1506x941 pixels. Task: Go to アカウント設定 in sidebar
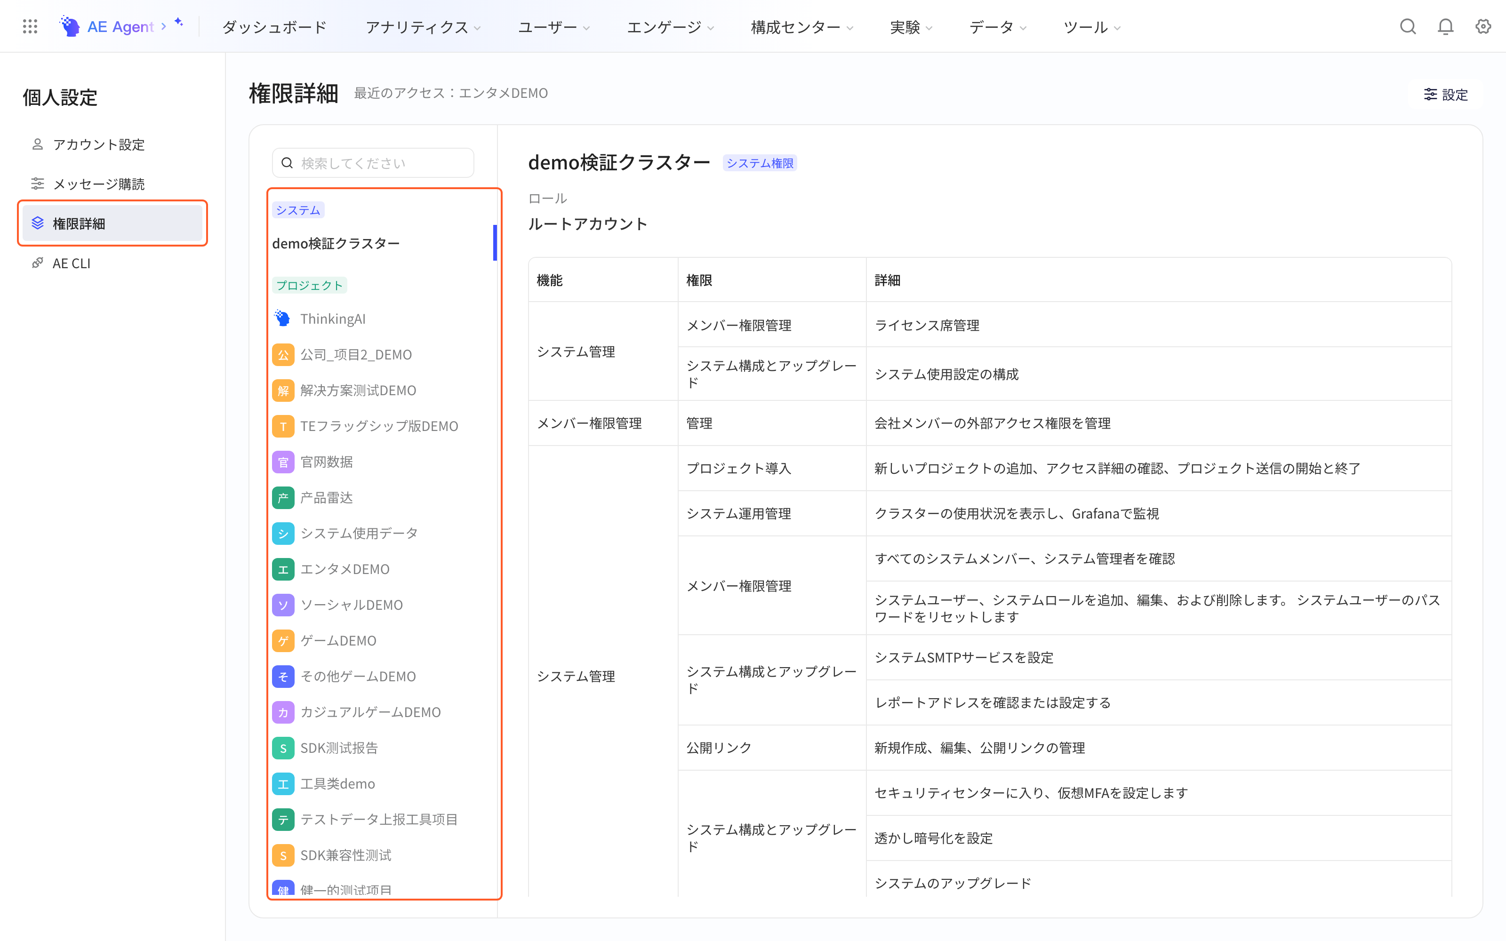click(x=112, y=144)
